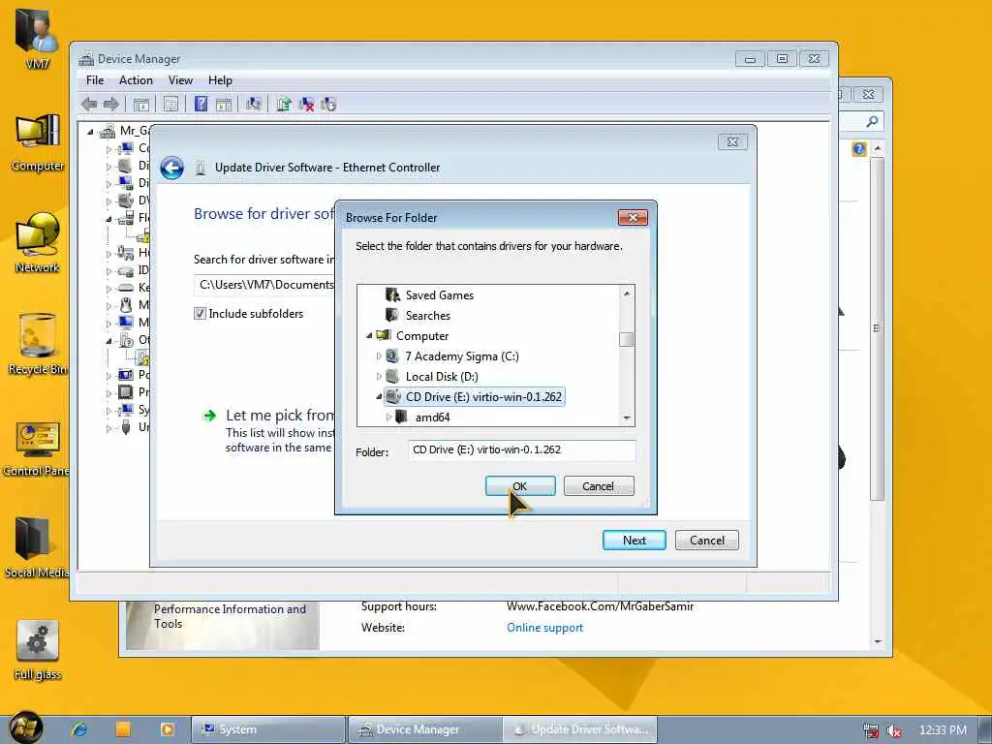992x744 pixels.
Task: Select the amd64 folder
Action: [432, 418]
